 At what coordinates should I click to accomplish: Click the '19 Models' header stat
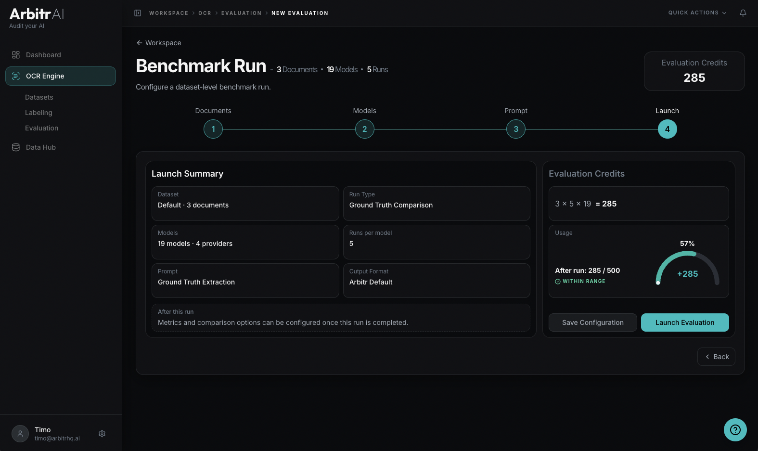click(x=342, y=70)
